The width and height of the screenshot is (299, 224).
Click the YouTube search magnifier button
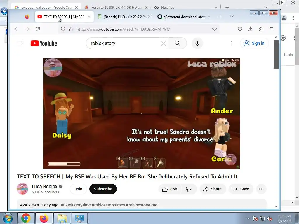coord(178,43)
